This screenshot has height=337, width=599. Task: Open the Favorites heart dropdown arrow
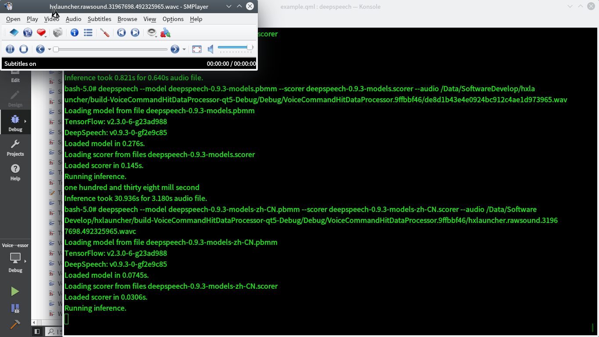(46, 36)
